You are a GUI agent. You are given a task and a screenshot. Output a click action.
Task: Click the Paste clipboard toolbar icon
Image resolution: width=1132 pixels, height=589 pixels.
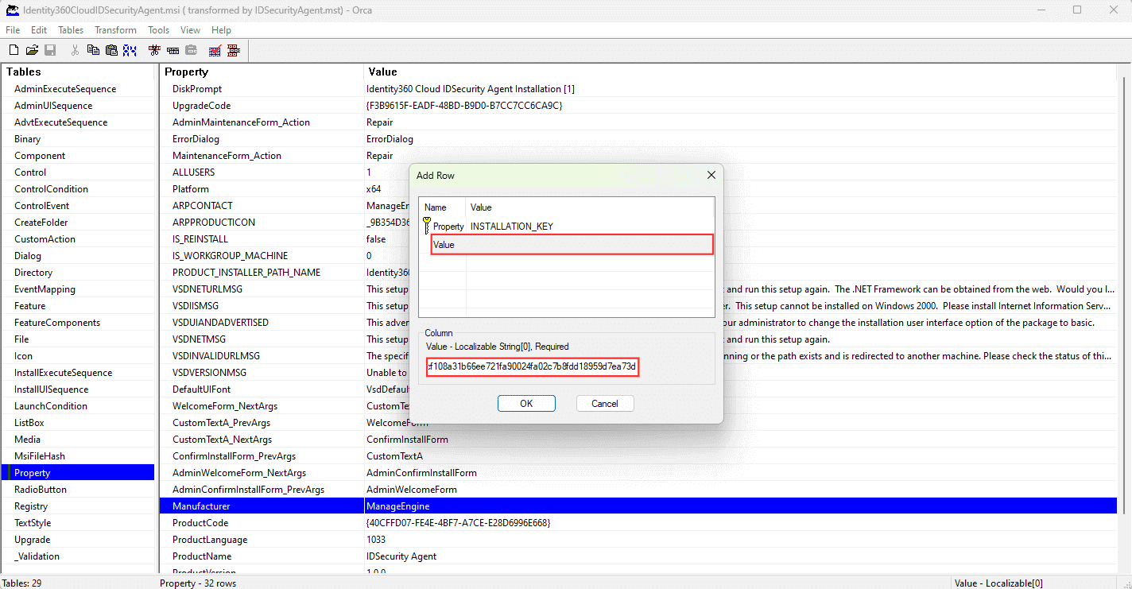(x=111, y=50)
